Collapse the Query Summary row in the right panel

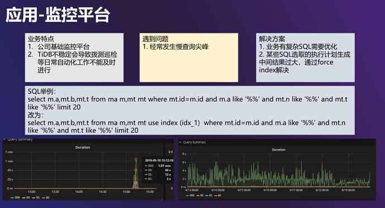coord(192,142)
